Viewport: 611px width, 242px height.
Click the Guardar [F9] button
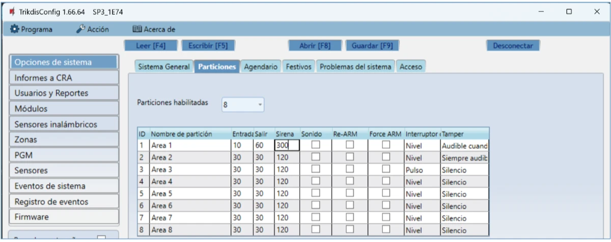click(x=372, y=46)
